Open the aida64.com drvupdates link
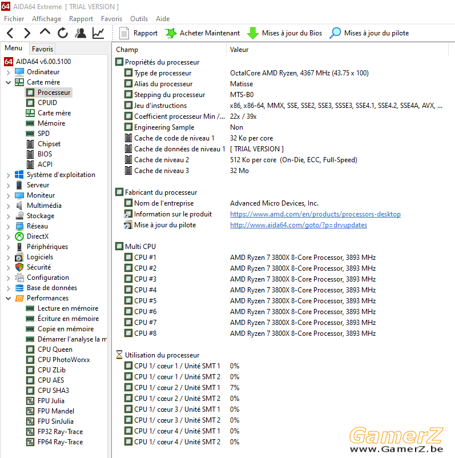This screenshot has width=455, height=458. 299,225
